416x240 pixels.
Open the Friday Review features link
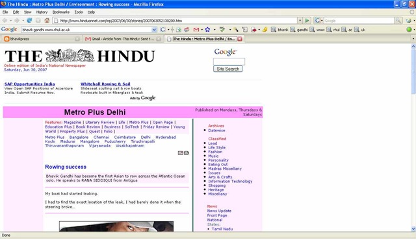tap(156, 126)
